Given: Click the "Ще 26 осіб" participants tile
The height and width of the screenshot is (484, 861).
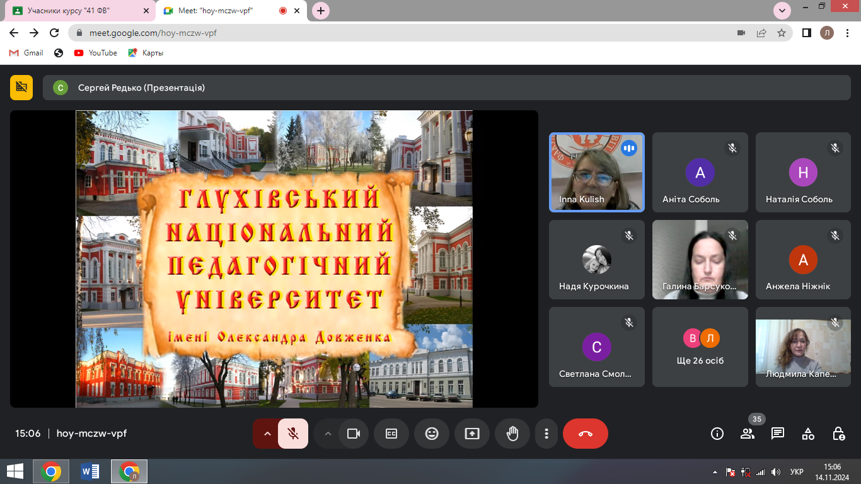Looking at the screenshot, I should (x=700, y=347).
